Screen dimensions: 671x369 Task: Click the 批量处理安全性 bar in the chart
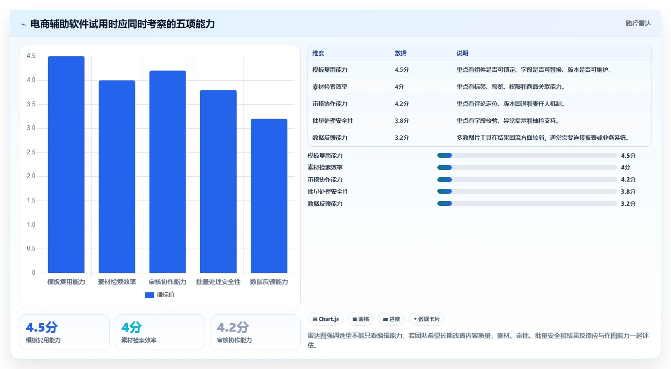(218, 182)
